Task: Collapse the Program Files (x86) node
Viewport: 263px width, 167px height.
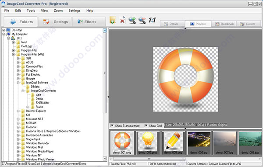Action: click(14, 54)
